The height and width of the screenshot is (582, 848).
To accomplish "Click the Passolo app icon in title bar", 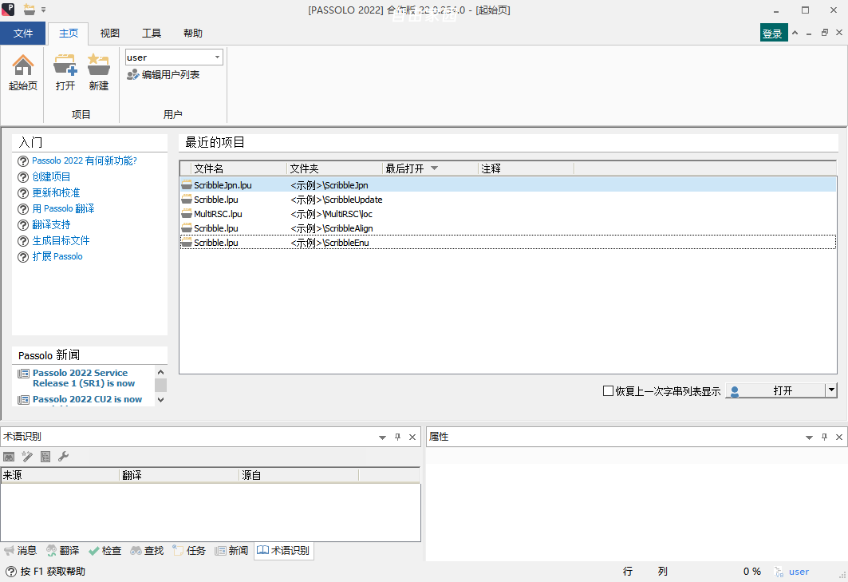I will coord(6,10).
